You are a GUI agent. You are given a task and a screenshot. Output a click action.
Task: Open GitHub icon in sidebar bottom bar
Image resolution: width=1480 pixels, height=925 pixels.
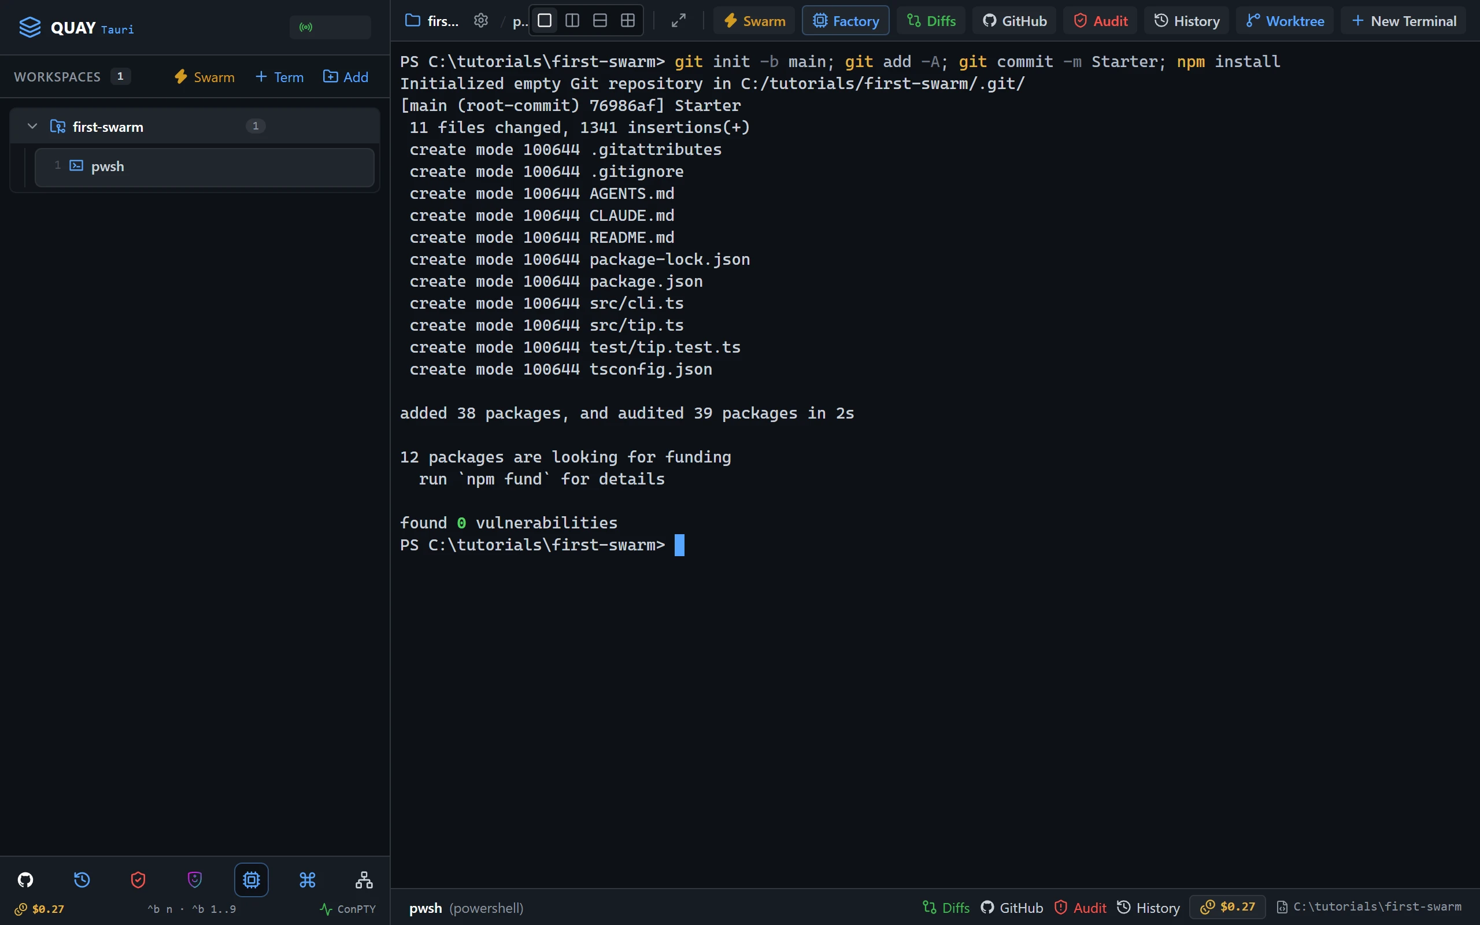25,880
